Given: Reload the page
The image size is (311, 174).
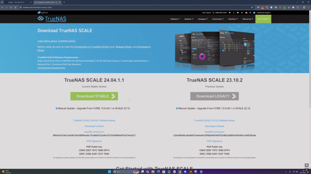Looking at the screenshot, I should click(x=11, y=7).
